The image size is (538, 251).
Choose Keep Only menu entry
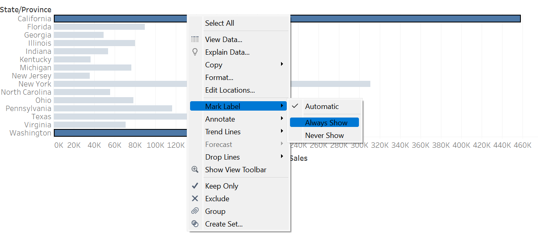[239, 186]
